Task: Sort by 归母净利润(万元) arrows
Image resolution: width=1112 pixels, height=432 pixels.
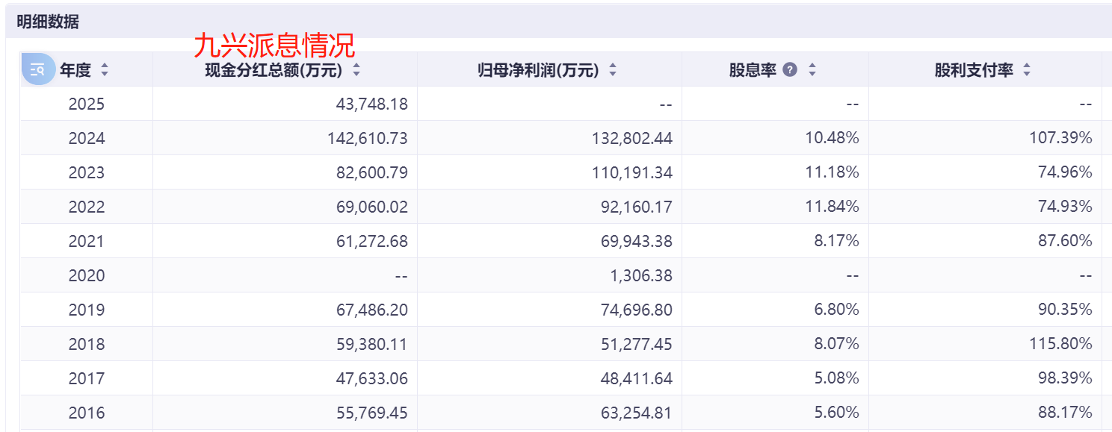Action: tap(613, 70)
